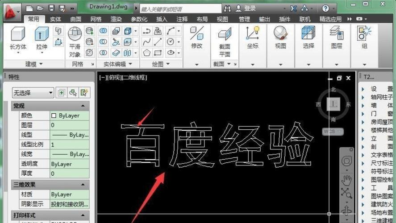The height and width of the screenshot is (223, 396).
Task: Toggle the pick-add mode button in 特性 panel
Action: [x=62, y=93]
